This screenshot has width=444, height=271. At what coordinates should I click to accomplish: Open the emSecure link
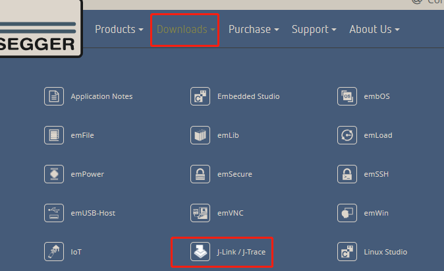(x=235, y=174)
